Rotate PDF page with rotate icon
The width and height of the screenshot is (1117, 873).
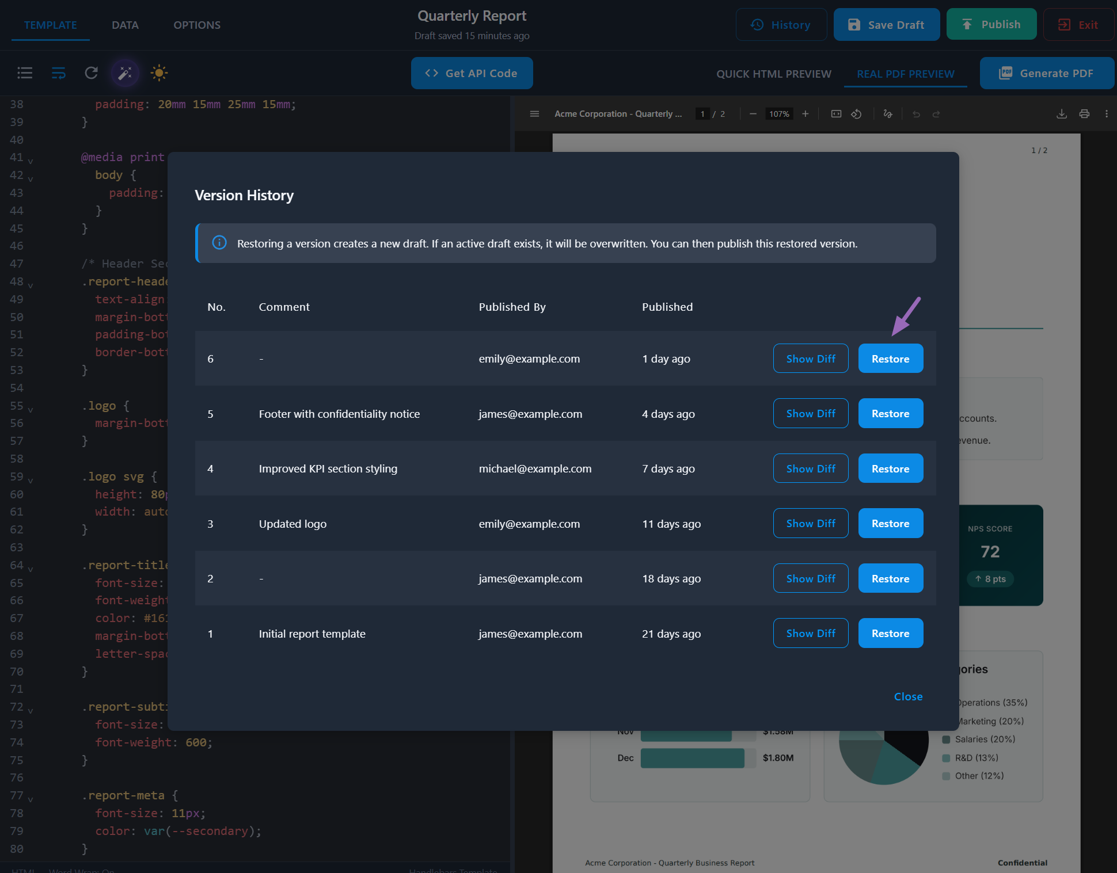856,114
